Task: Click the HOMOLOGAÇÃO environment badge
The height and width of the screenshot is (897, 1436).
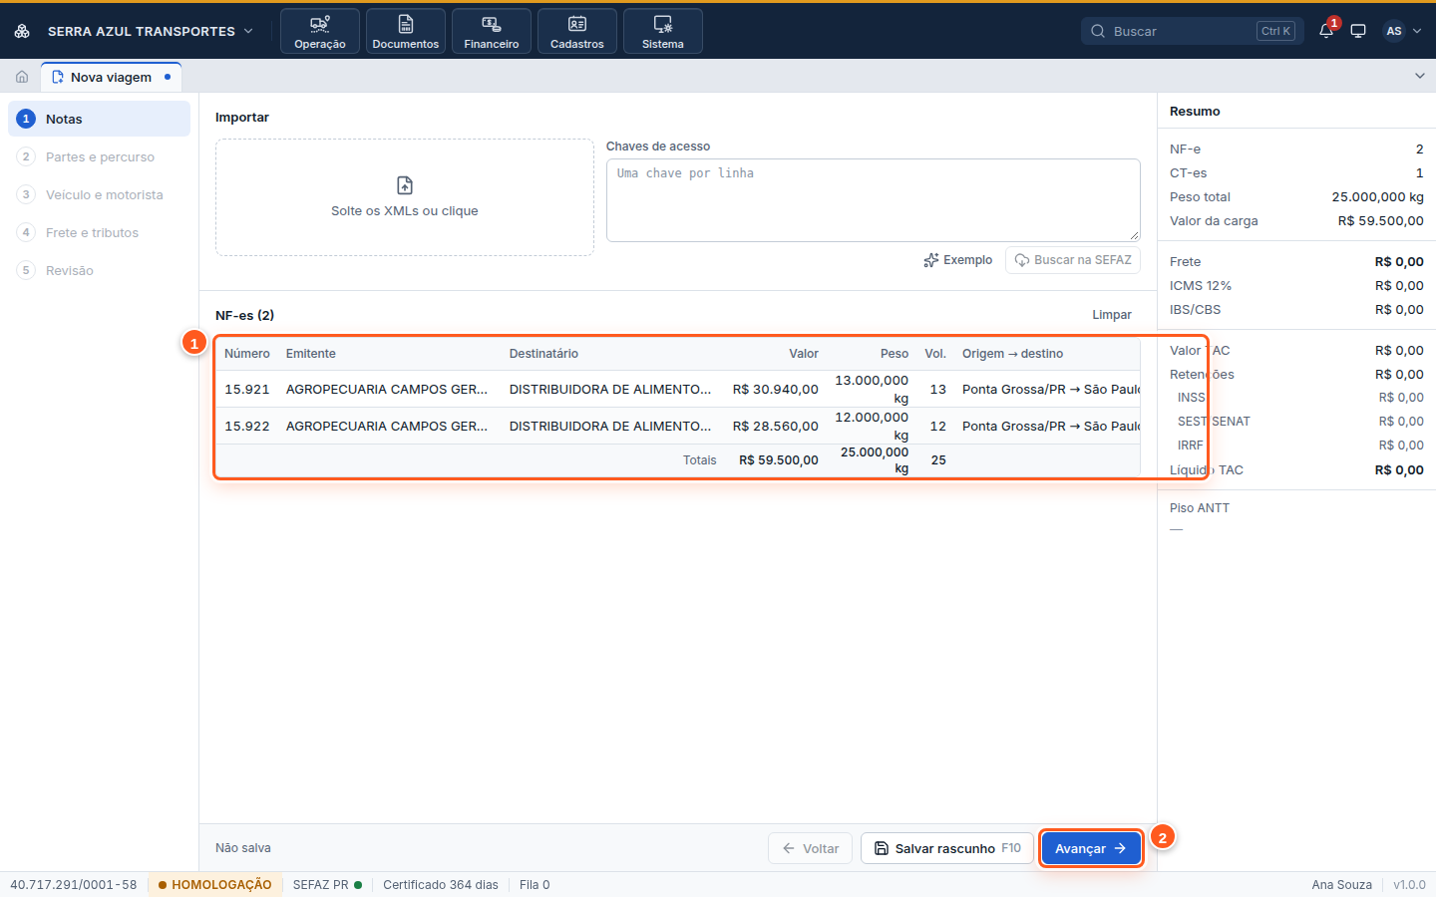Action: click(214, 885)
